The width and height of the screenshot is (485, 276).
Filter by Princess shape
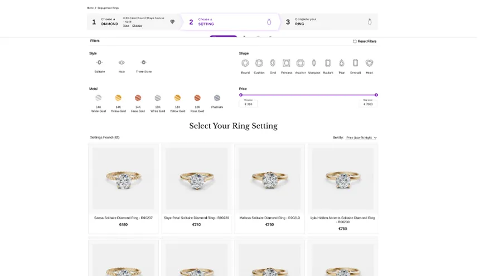coord(287,63)
